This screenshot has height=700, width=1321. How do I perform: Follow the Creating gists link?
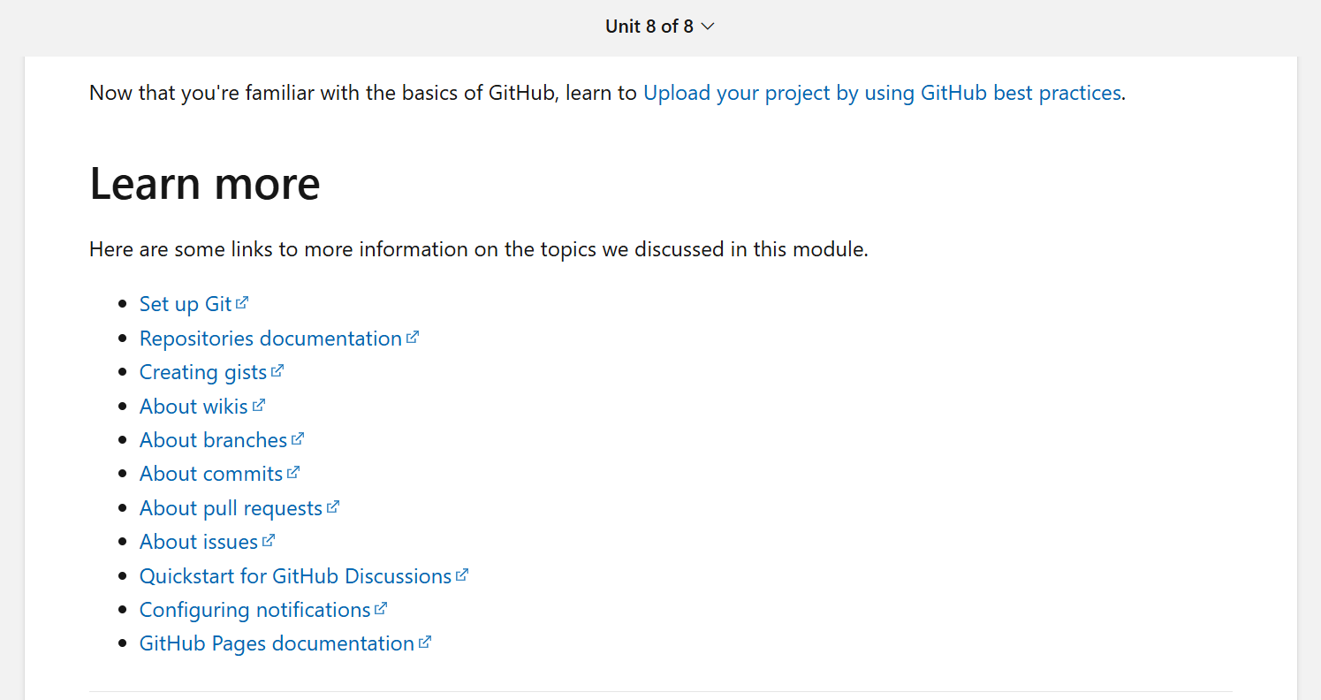coord(203,372)
